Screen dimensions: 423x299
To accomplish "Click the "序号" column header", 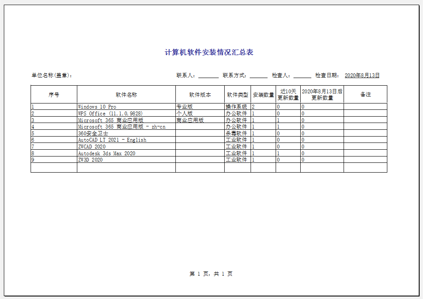I will (x=54, y=95).
